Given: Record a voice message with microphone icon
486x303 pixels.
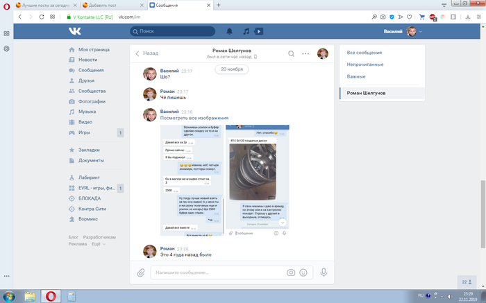Looking at the screenshot, I should (x=324, y=272).
